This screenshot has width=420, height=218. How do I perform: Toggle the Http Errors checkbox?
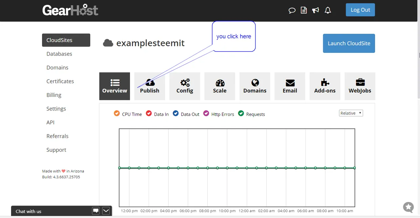pyautogui.click(x=206, y=113)
